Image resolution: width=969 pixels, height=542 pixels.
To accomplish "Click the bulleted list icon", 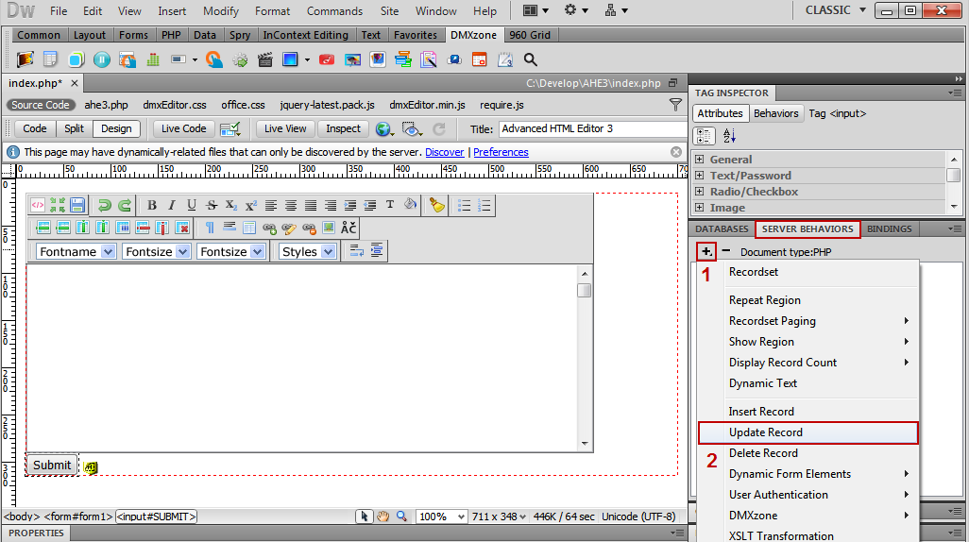I will pos(464,205).
